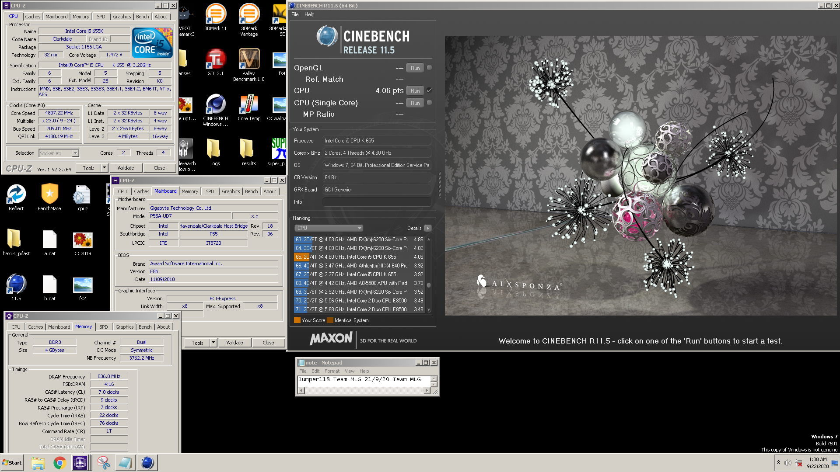Select ranking row 63 AMD FX-6200
840x472 pixels.
359,239
